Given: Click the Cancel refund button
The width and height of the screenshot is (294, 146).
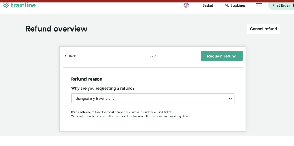Looking at the screenshot, I should tap(263, 29).
